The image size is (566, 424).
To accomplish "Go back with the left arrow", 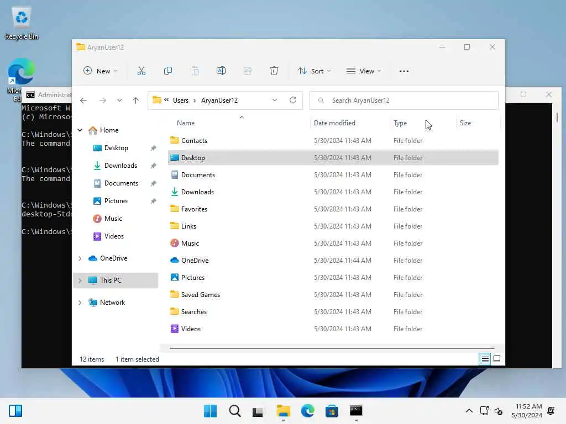I will click(83, 100).
